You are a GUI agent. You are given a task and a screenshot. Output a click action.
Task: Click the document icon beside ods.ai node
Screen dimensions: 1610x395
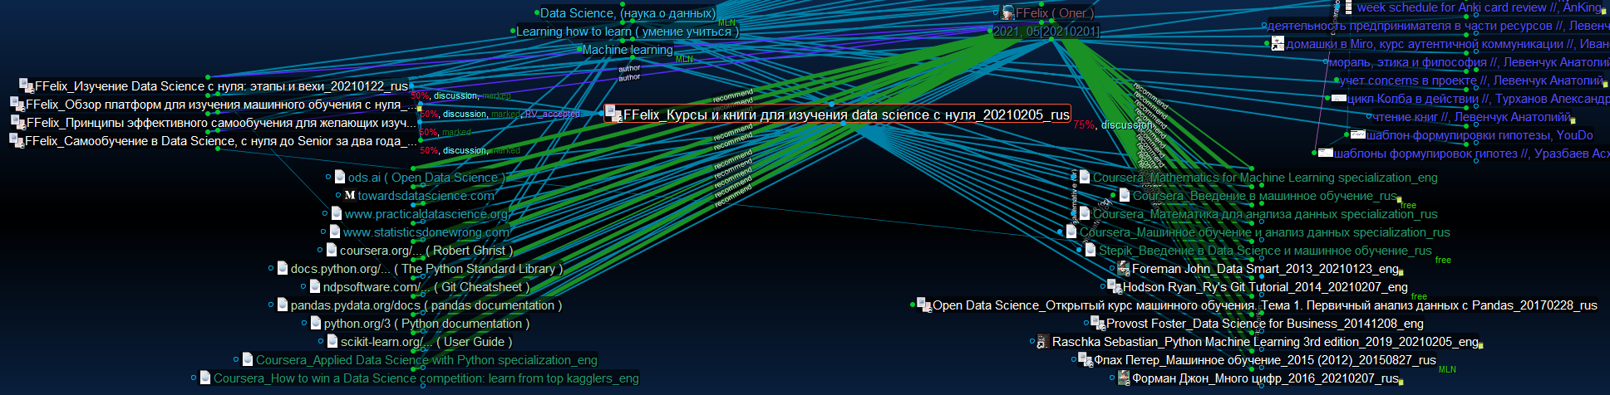click(340, 177)
